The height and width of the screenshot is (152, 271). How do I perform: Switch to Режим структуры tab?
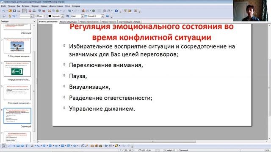coord(68,22)
